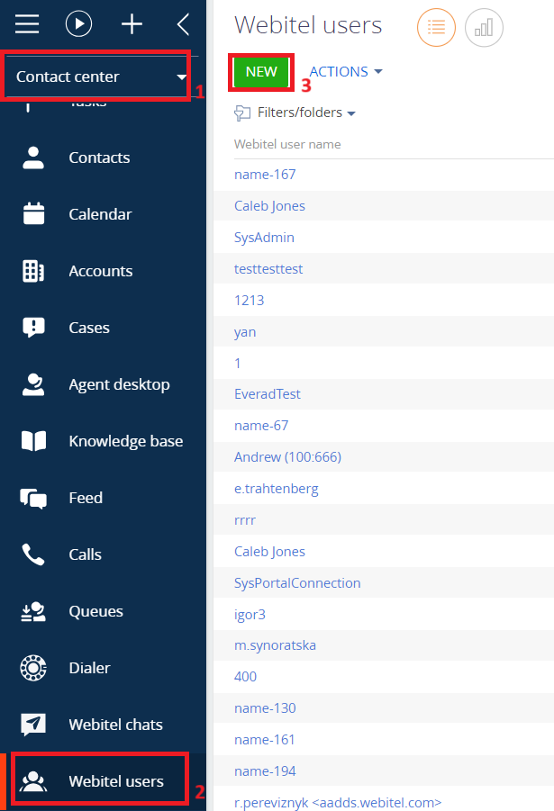
Task: Go to the Calendar section
Action: 101,214
